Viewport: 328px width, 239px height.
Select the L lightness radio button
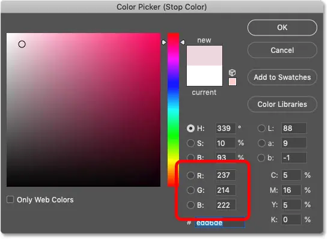pyautogui.click(x=261, y=128)
